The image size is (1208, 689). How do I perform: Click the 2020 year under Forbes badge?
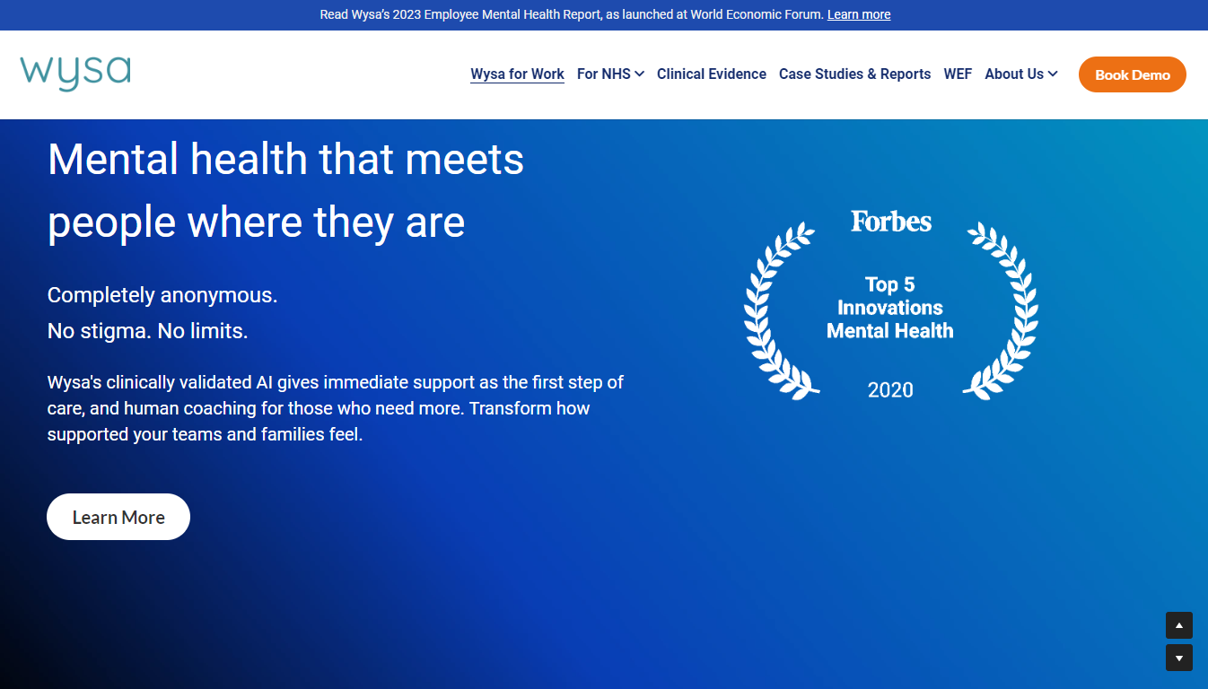point(890,390)
